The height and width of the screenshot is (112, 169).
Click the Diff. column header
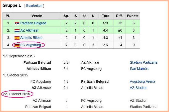click(119, 16)
